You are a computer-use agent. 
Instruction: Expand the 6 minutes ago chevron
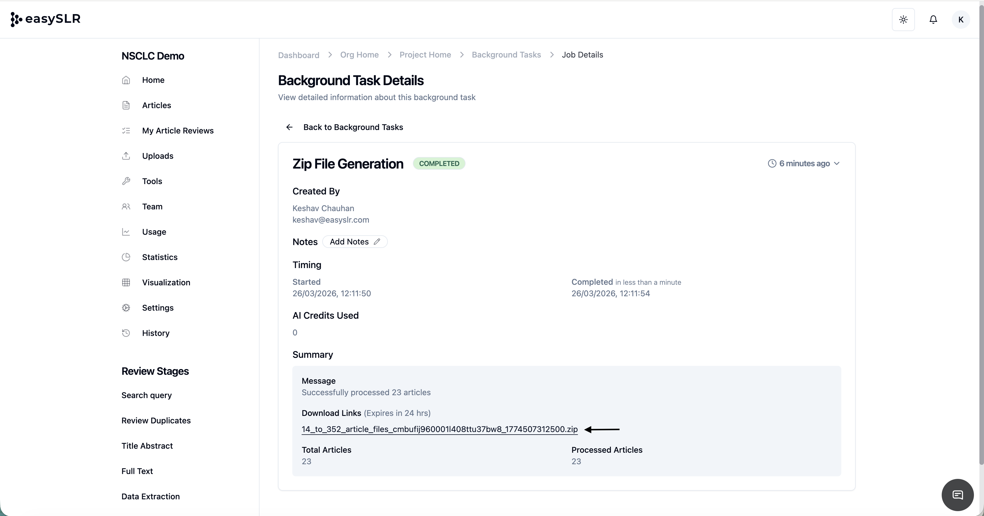click(837, 163)
